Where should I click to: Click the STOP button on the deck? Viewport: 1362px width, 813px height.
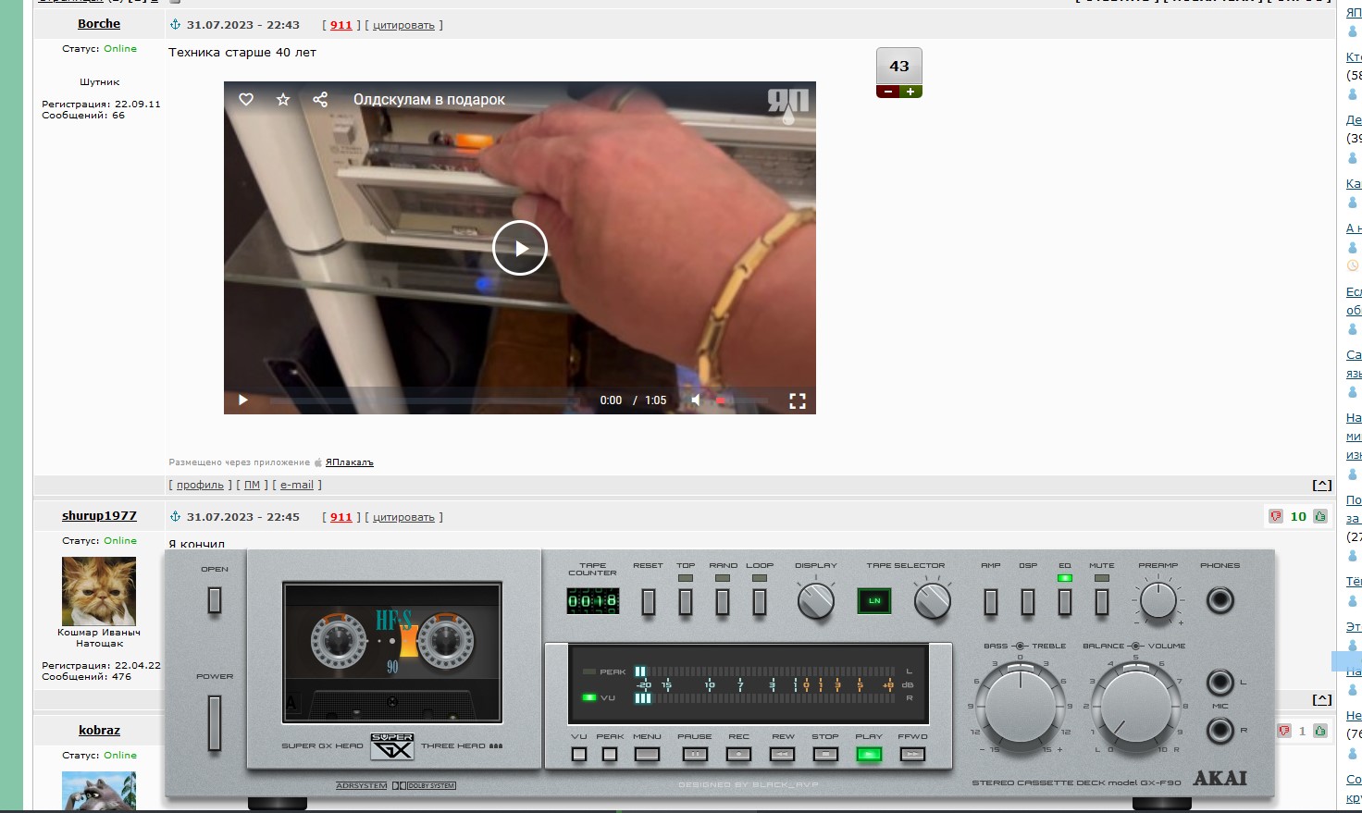tap(825, 755)
